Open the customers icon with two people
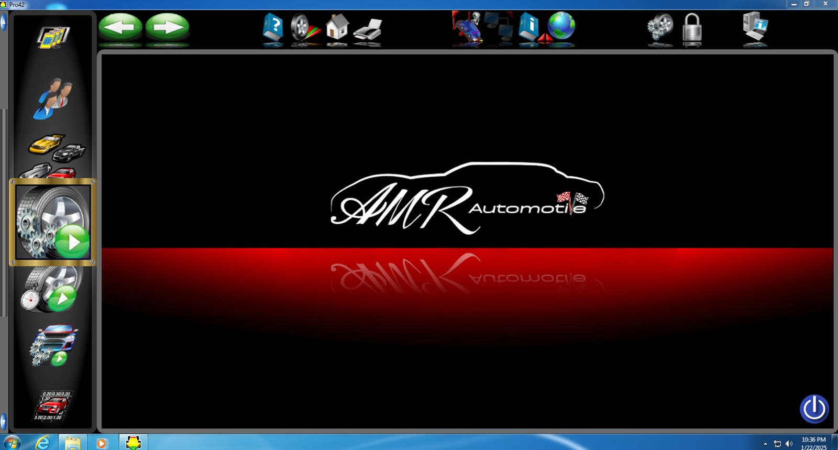The height and width of the screenshot is (450, 838). click(x=52, y=98)
